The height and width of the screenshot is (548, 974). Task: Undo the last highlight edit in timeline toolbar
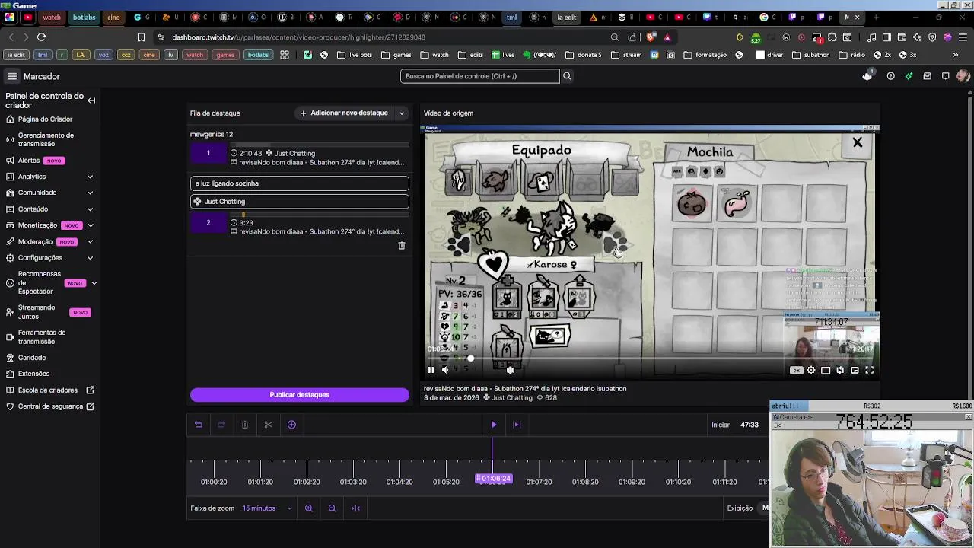pos(199,425)
